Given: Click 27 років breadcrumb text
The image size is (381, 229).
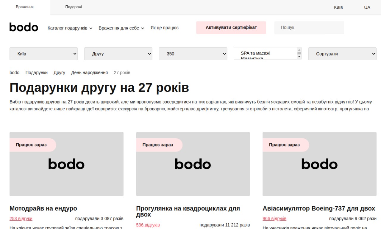Looking at the screenshot, I should point(122,72).
